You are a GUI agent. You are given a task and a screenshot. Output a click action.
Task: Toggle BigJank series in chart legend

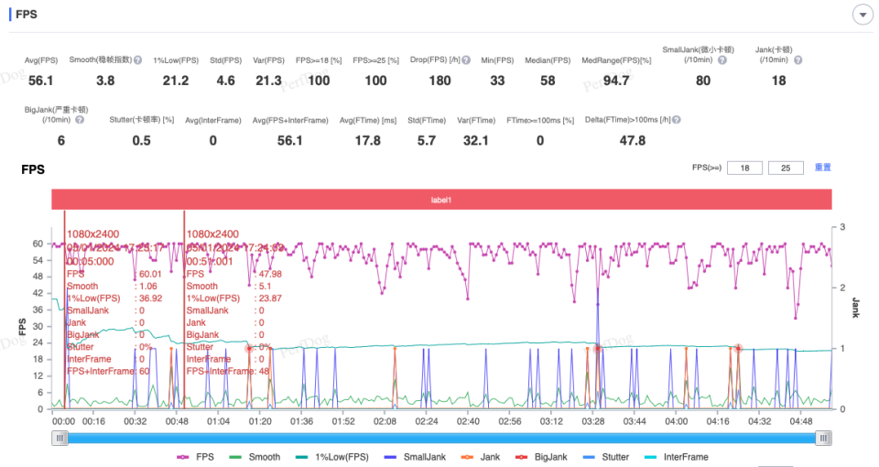(x=541, y=457)
